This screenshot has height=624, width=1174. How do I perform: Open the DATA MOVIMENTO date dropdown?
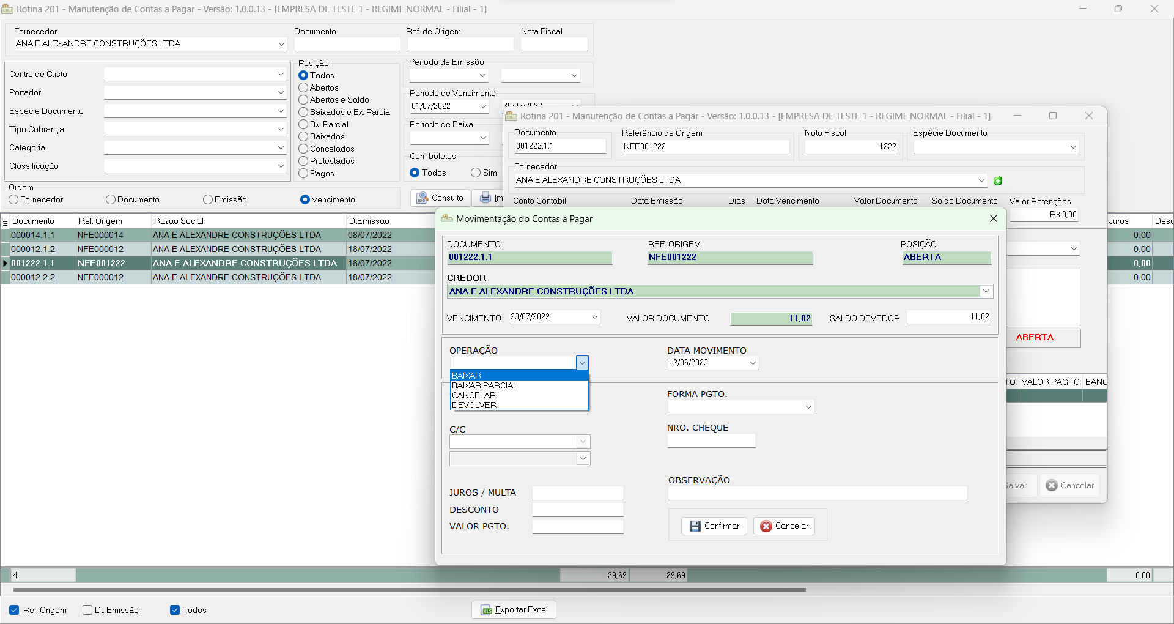click(x=753, y=363)
